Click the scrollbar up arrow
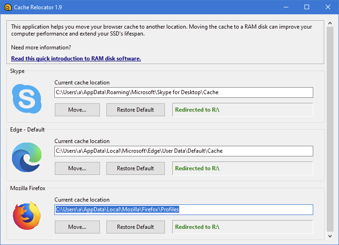The image size is (339, 245). click(330, 23)
